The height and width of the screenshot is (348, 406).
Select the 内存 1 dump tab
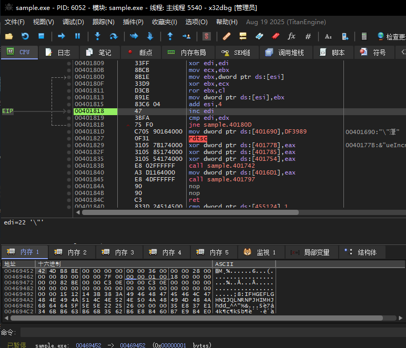(25, 252)
